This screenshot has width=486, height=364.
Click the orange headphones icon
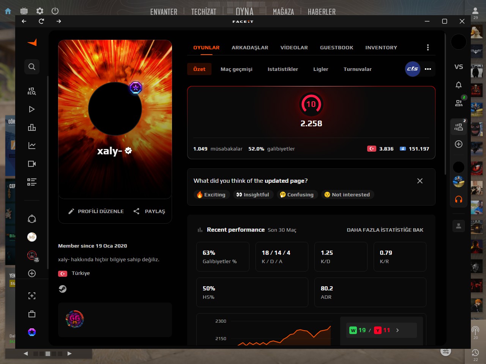click(x=459, y=199)
